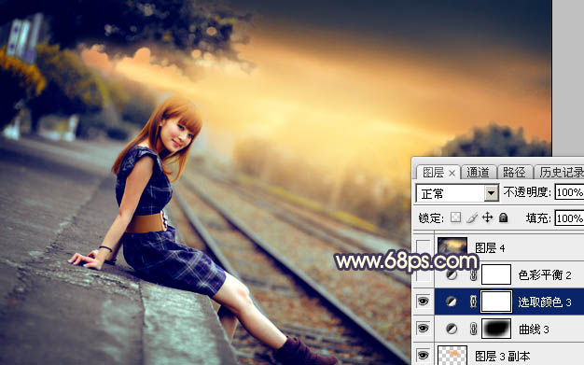Hide the 曲线 3 layer
This screenshot has height=365, width=584.
[x=424, y=329]
